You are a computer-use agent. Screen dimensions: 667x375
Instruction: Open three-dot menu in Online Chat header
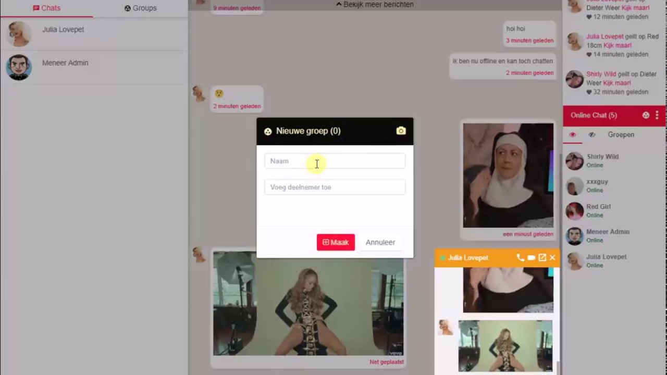point(657,115)
